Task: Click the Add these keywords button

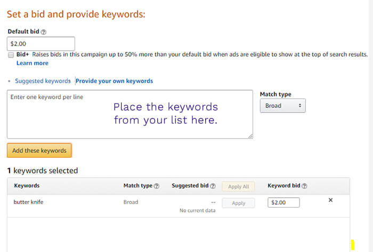Action: click(x=39, y=151)
